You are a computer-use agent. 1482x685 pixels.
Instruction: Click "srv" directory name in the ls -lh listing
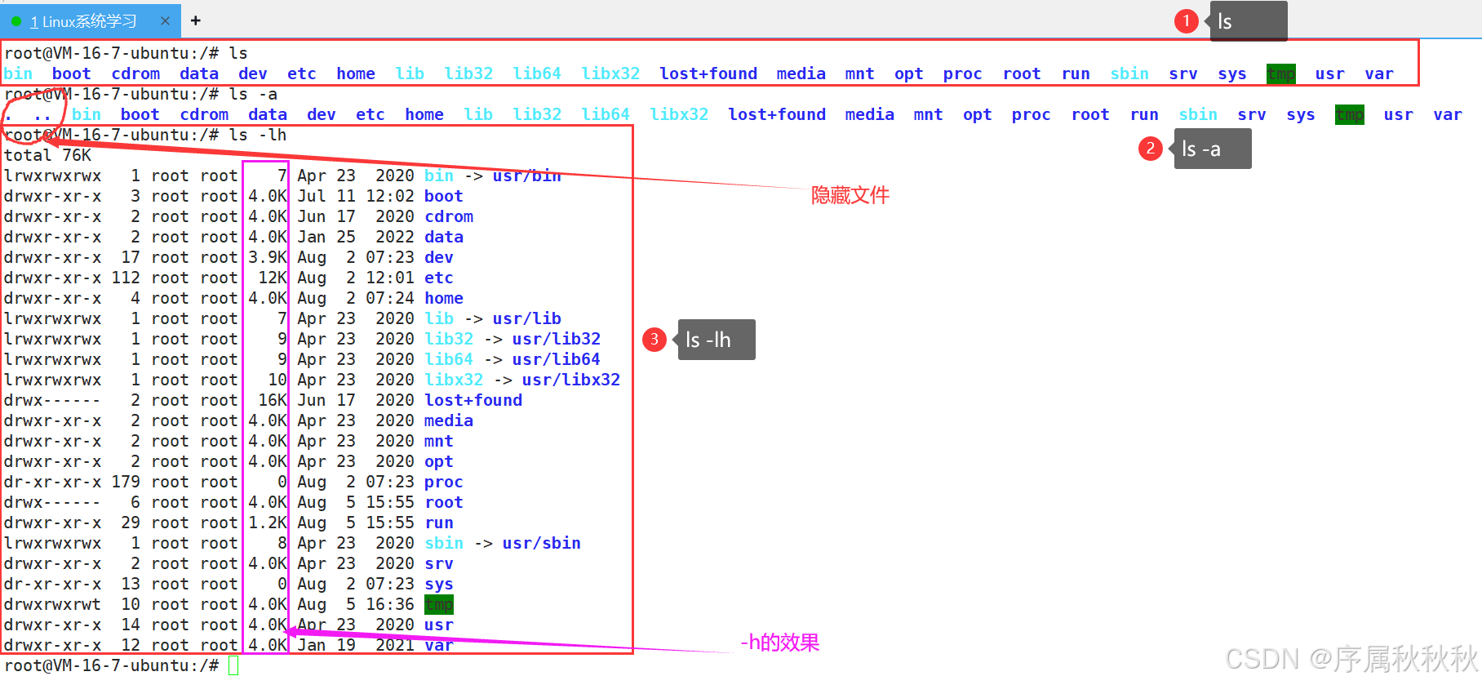coord(439,563)
